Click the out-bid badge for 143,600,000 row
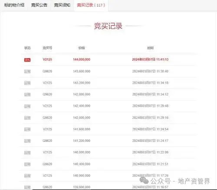Screen dimensions: 217x190 coord(27,72)
